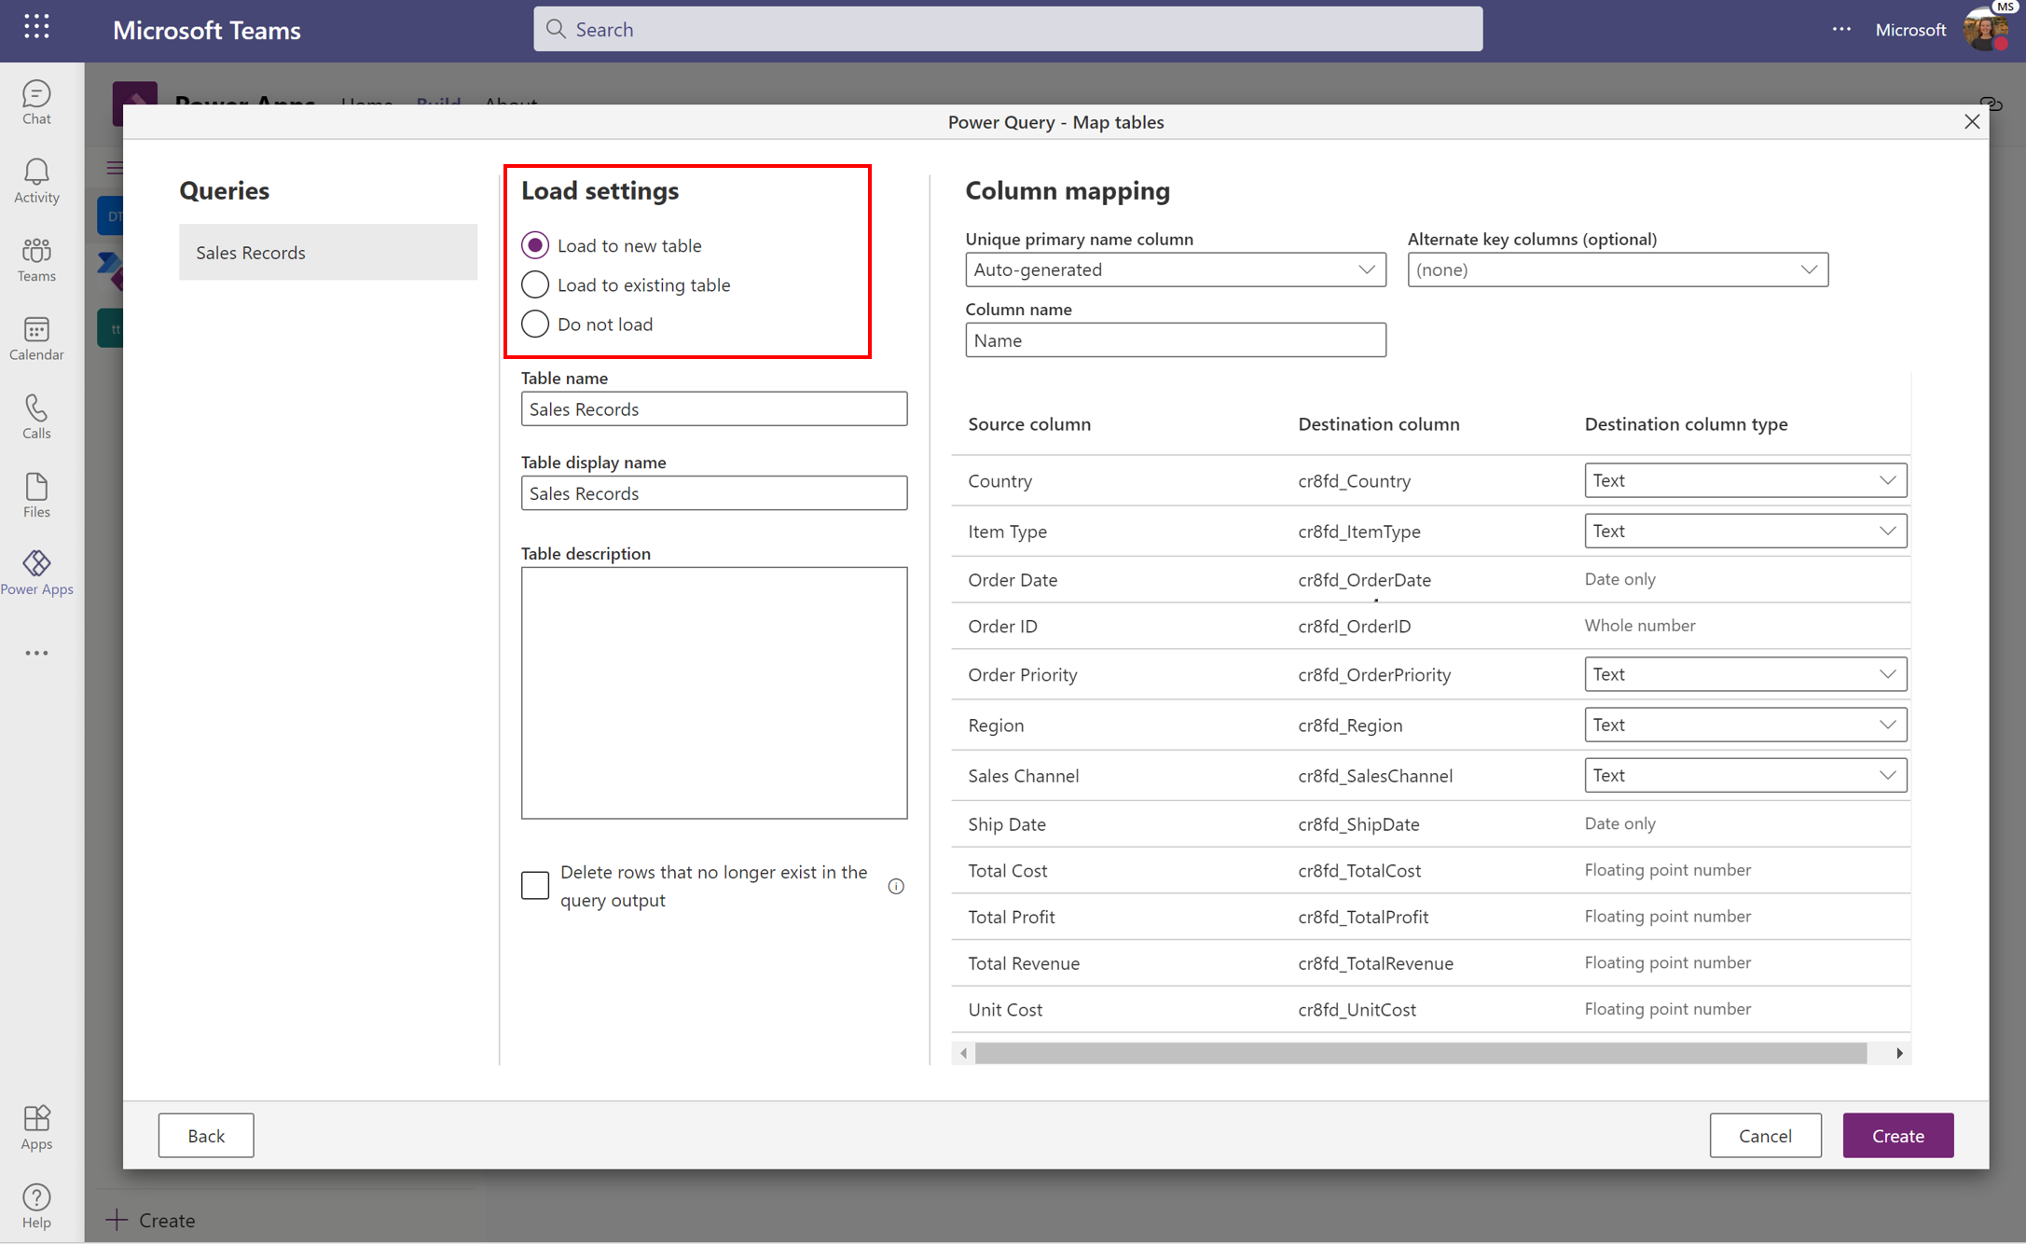Click the Table name input field
This screenshot has height=1244, width=2026.
[715, 408]
